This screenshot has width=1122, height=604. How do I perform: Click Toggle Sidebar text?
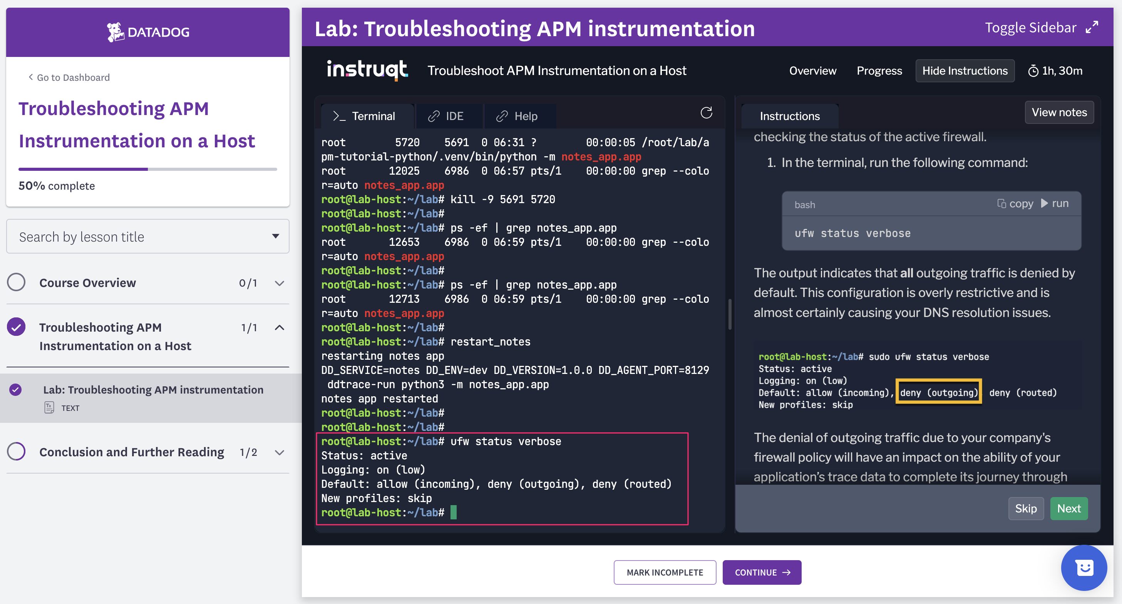pyautogui.click(x=1030, y=27)
